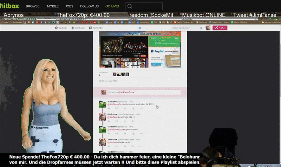Favorite Stadtawe's 'du machst auch alles' tweet
Viewport: 281px width, 167px height.
125,108
